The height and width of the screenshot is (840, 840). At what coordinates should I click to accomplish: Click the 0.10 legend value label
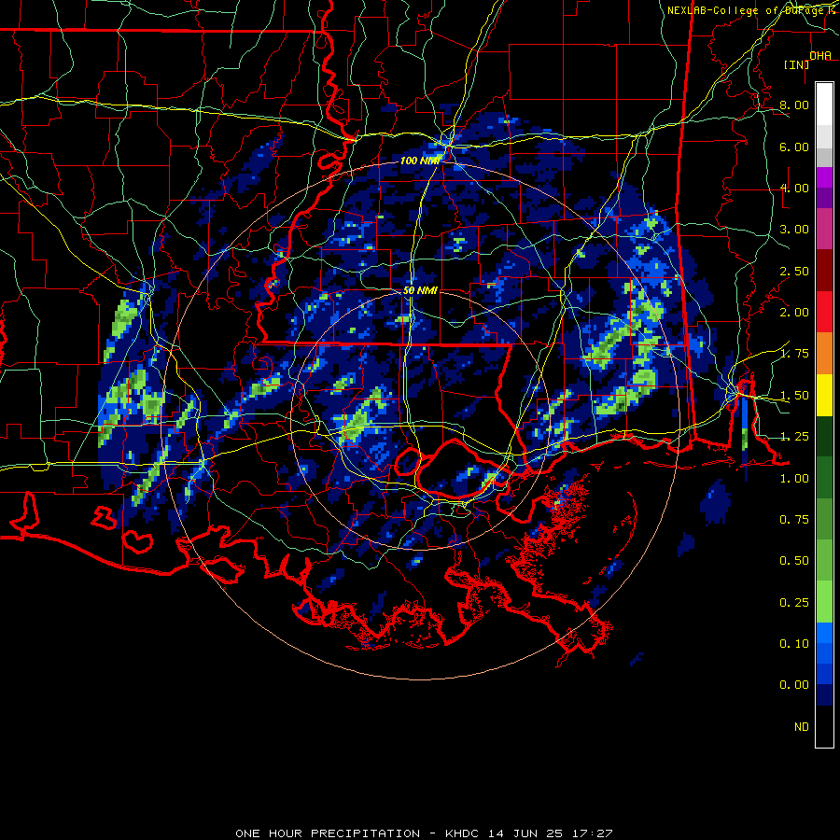tap(794, 644)
